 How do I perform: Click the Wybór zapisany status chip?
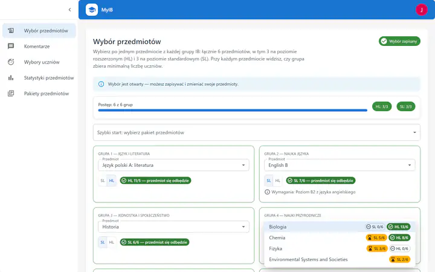tap(399, 41)
